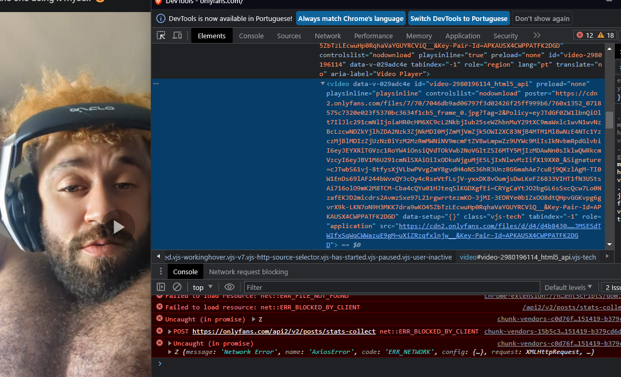
Task: Show more DevTools tabs chevron
Action: 537,36
